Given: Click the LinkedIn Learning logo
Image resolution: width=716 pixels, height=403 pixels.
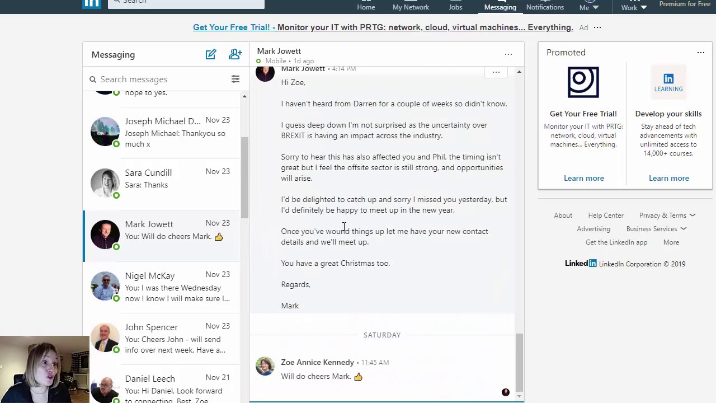Looking at the screenshot, I should point(668,82).
